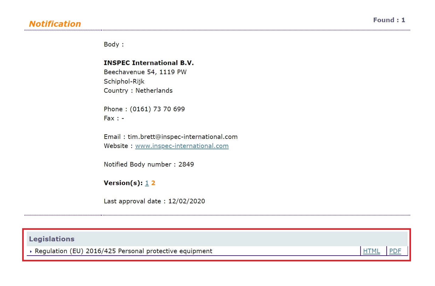The height and width of the screenshot is (286, 435).
Task: Open the HTML view of Regulation 2016/425
Action: pyautogui.click(x=371, y=251)
